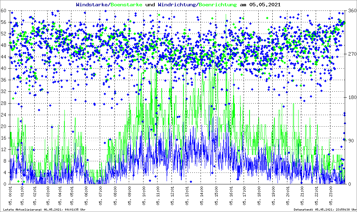This screenshot has width=357, height=212.
Task: Click the 'Datenstand' timestamp in footer
Action: (x=326, y=210)
